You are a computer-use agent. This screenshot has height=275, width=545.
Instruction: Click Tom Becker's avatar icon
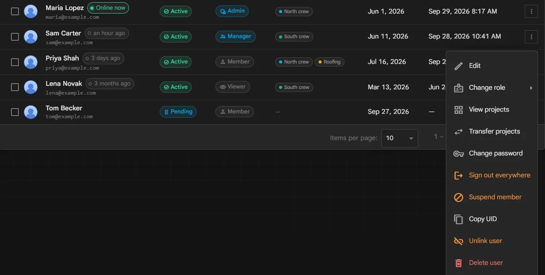tap(31, 112)
